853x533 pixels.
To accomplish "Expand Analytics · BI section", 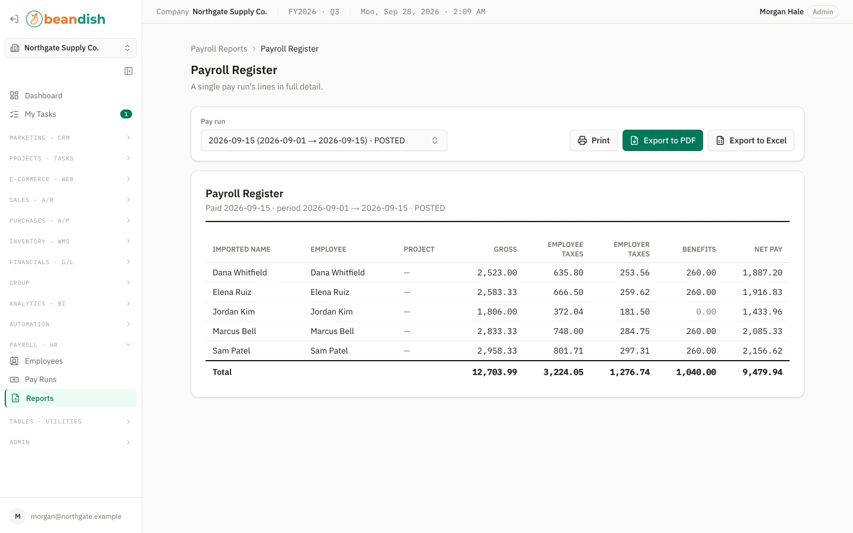I will (70, 303).
